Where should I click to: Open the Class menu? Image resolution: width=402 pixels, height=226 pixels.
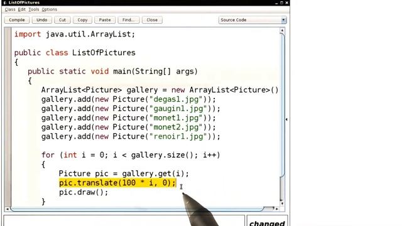[x=10, y=9]
